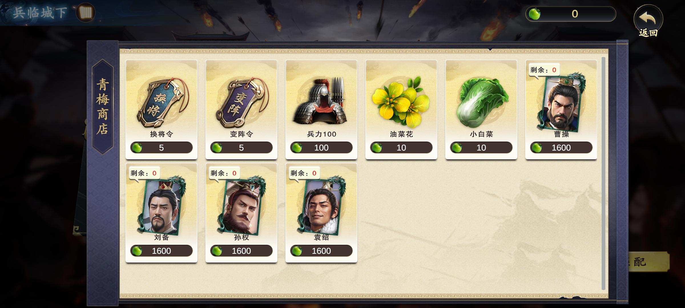Pick the 小白菜 cabbage item
The image size is (685, 308).
coord(481,102)
